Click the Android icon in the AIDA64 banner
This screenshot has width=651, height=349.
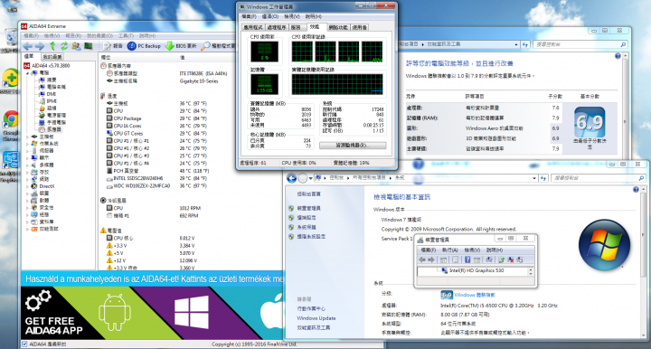pos(115,312)
